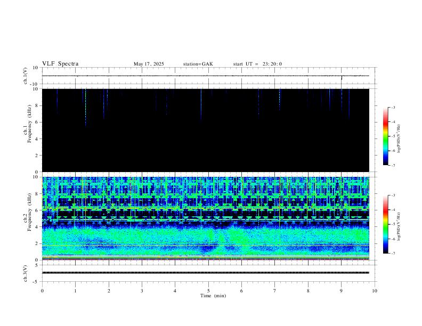
Task: Click the lower color scale bar for ch.2
Action: tap(386, 224)
